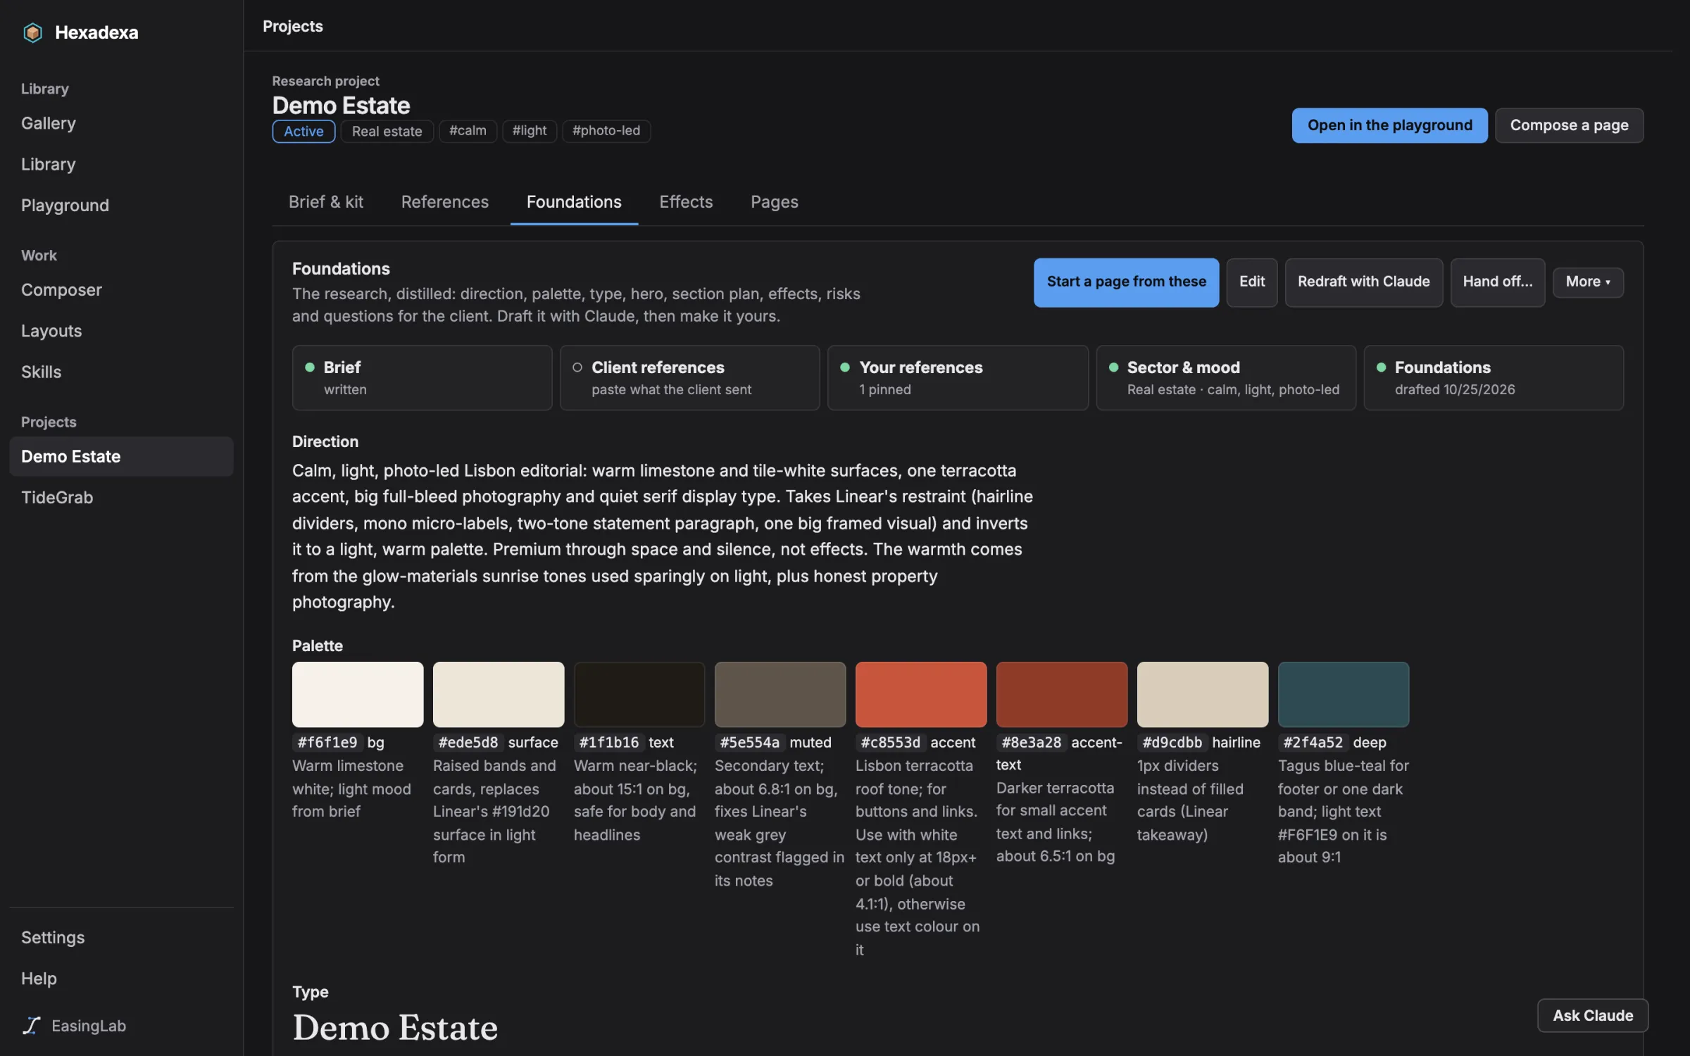The width and height of the screenshot is (1690, 1056).
Task: Open the Effects tab
Action: tap(686, 202)
